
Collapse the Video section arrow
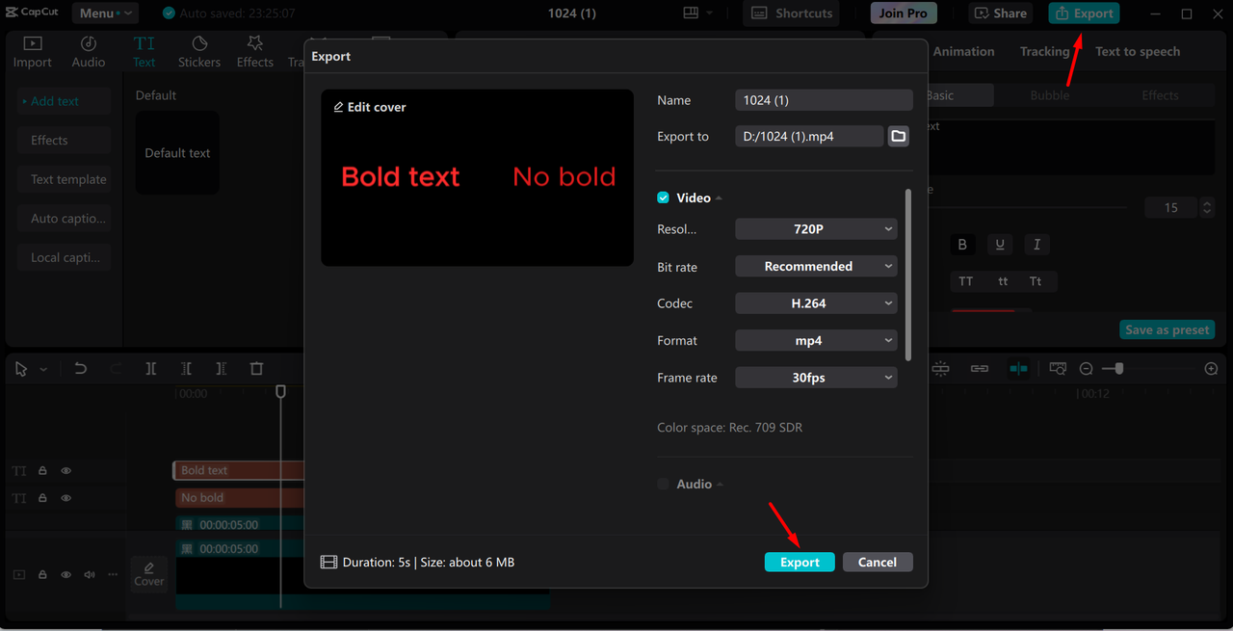(x=719, y=198)
